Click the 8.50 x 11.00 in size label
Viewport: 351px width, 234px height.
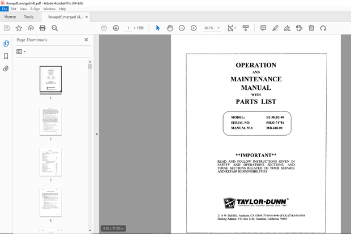pyautogui.click(x=113, y=228)
